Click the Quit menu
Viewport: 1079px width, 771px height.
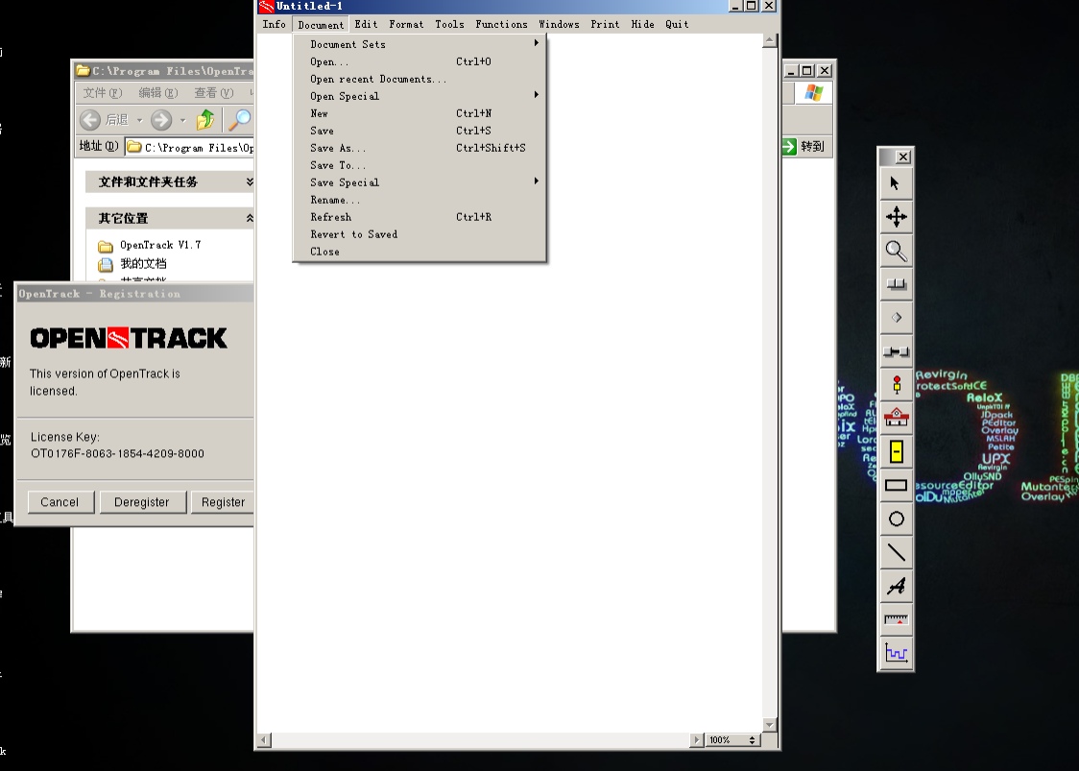pos(677,24)
